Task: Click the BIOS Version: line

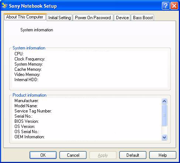Action: click(x=27, y=121)
